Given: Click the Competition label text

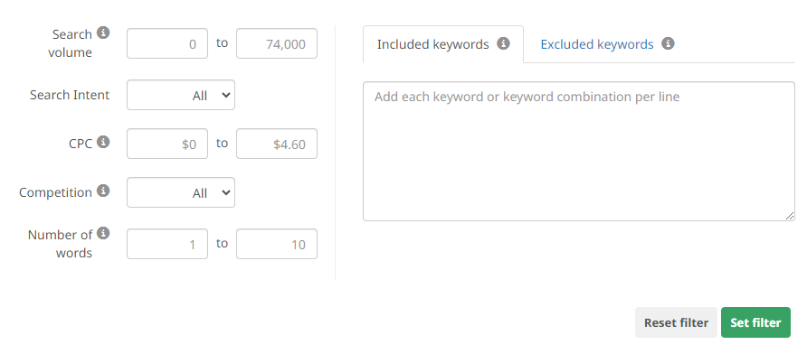Looking at the screenshot, I should pos(55,192).
